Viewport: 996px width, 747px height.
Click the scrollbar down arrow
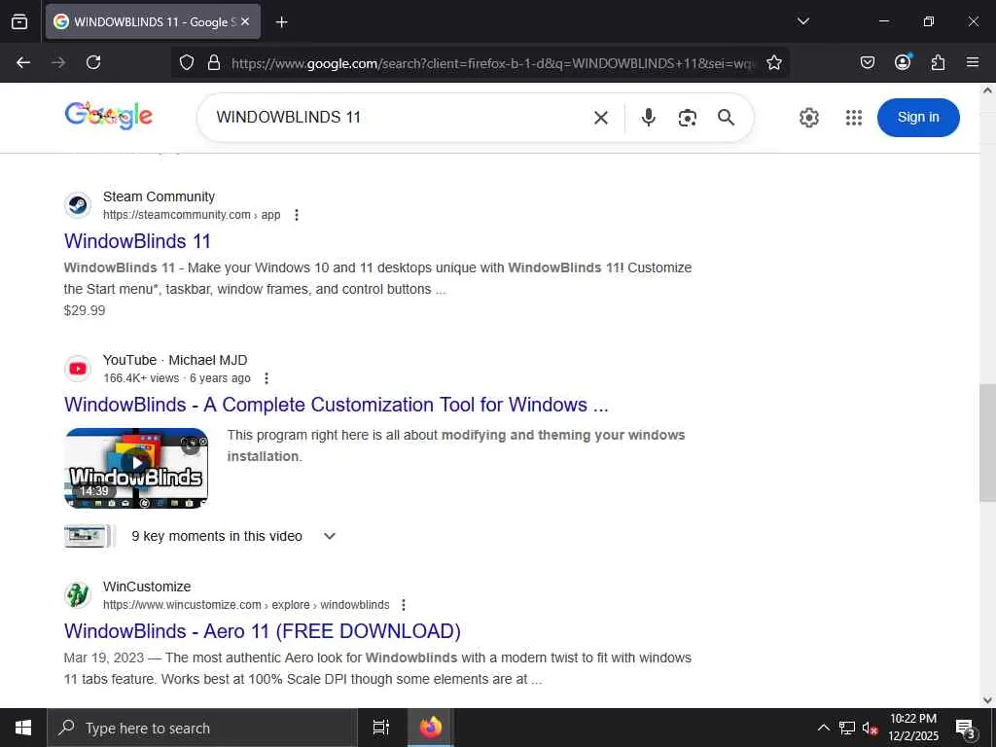point(987,700)
